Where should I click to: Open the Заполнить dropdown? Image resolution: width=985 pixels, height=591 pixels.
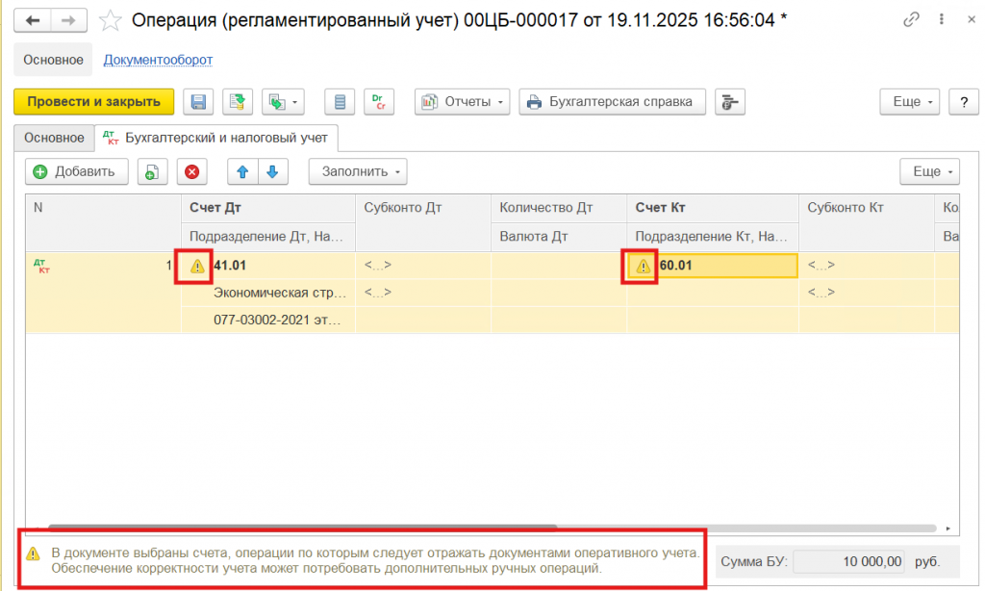358,171
